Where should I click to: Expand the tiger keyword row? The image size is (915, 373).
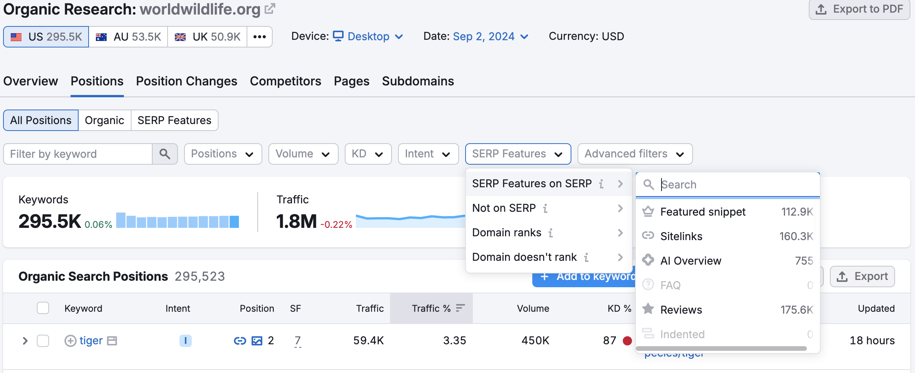(25, 340)
